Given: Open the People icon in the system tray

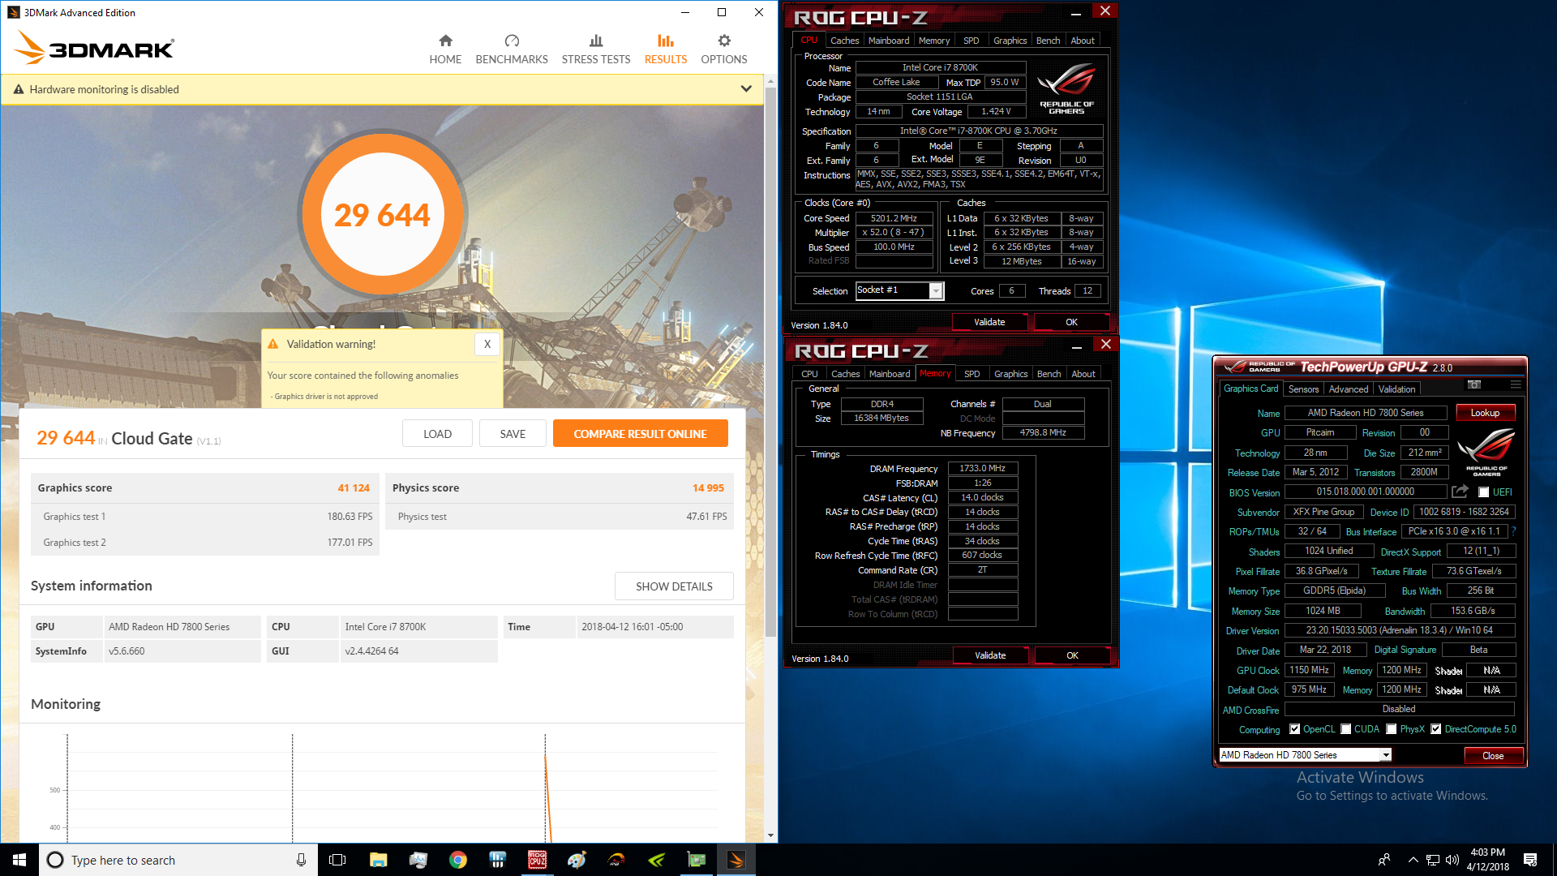Looking at the screenshot, I should tap(1384, 860).
